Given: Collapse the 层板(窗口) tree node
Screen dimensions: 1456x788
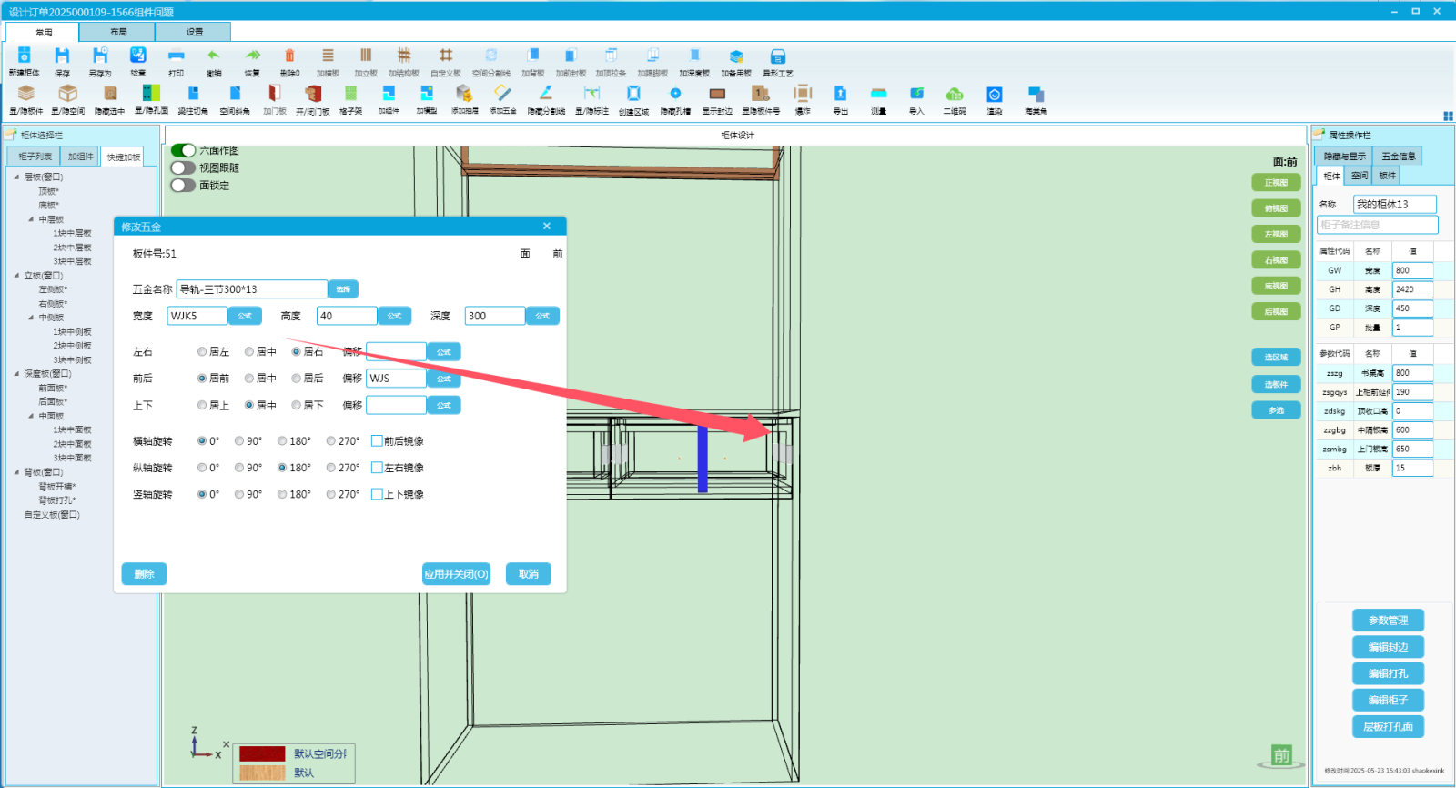Looking at the screenshot, I should (16, 177).
